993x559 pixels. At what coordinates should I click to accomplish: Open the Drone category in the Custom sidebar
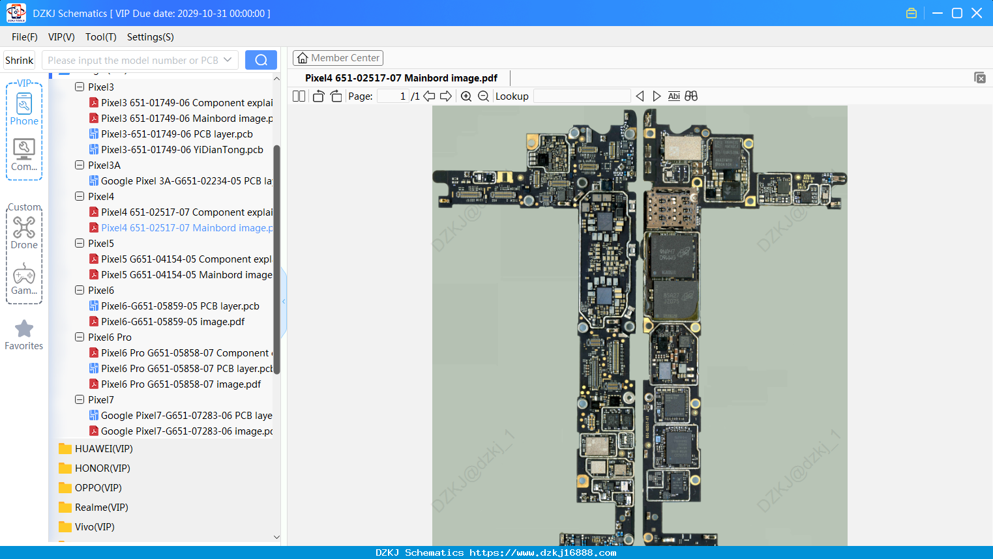24,233
